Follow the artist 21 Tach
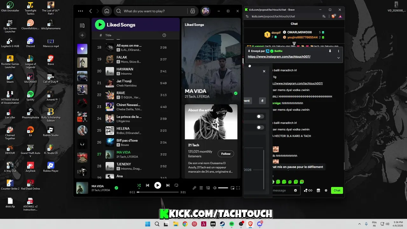Screen dimensions: 407x229 pos(226,154)
